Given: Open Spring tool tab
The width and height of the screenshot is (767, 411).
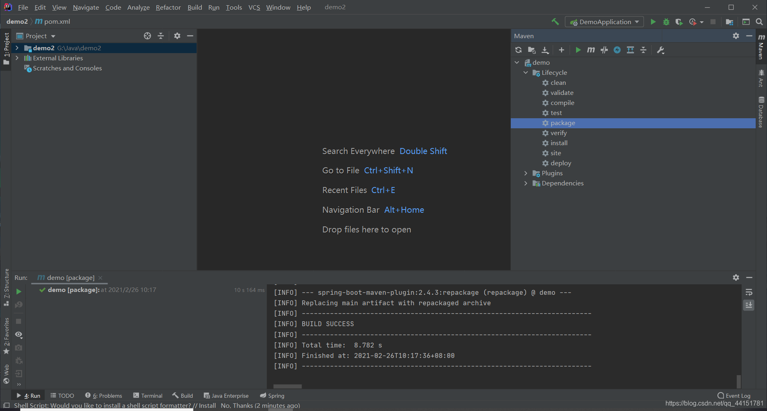Looking at the screenshot, I should pyautogui.click(x=272, y=396).
